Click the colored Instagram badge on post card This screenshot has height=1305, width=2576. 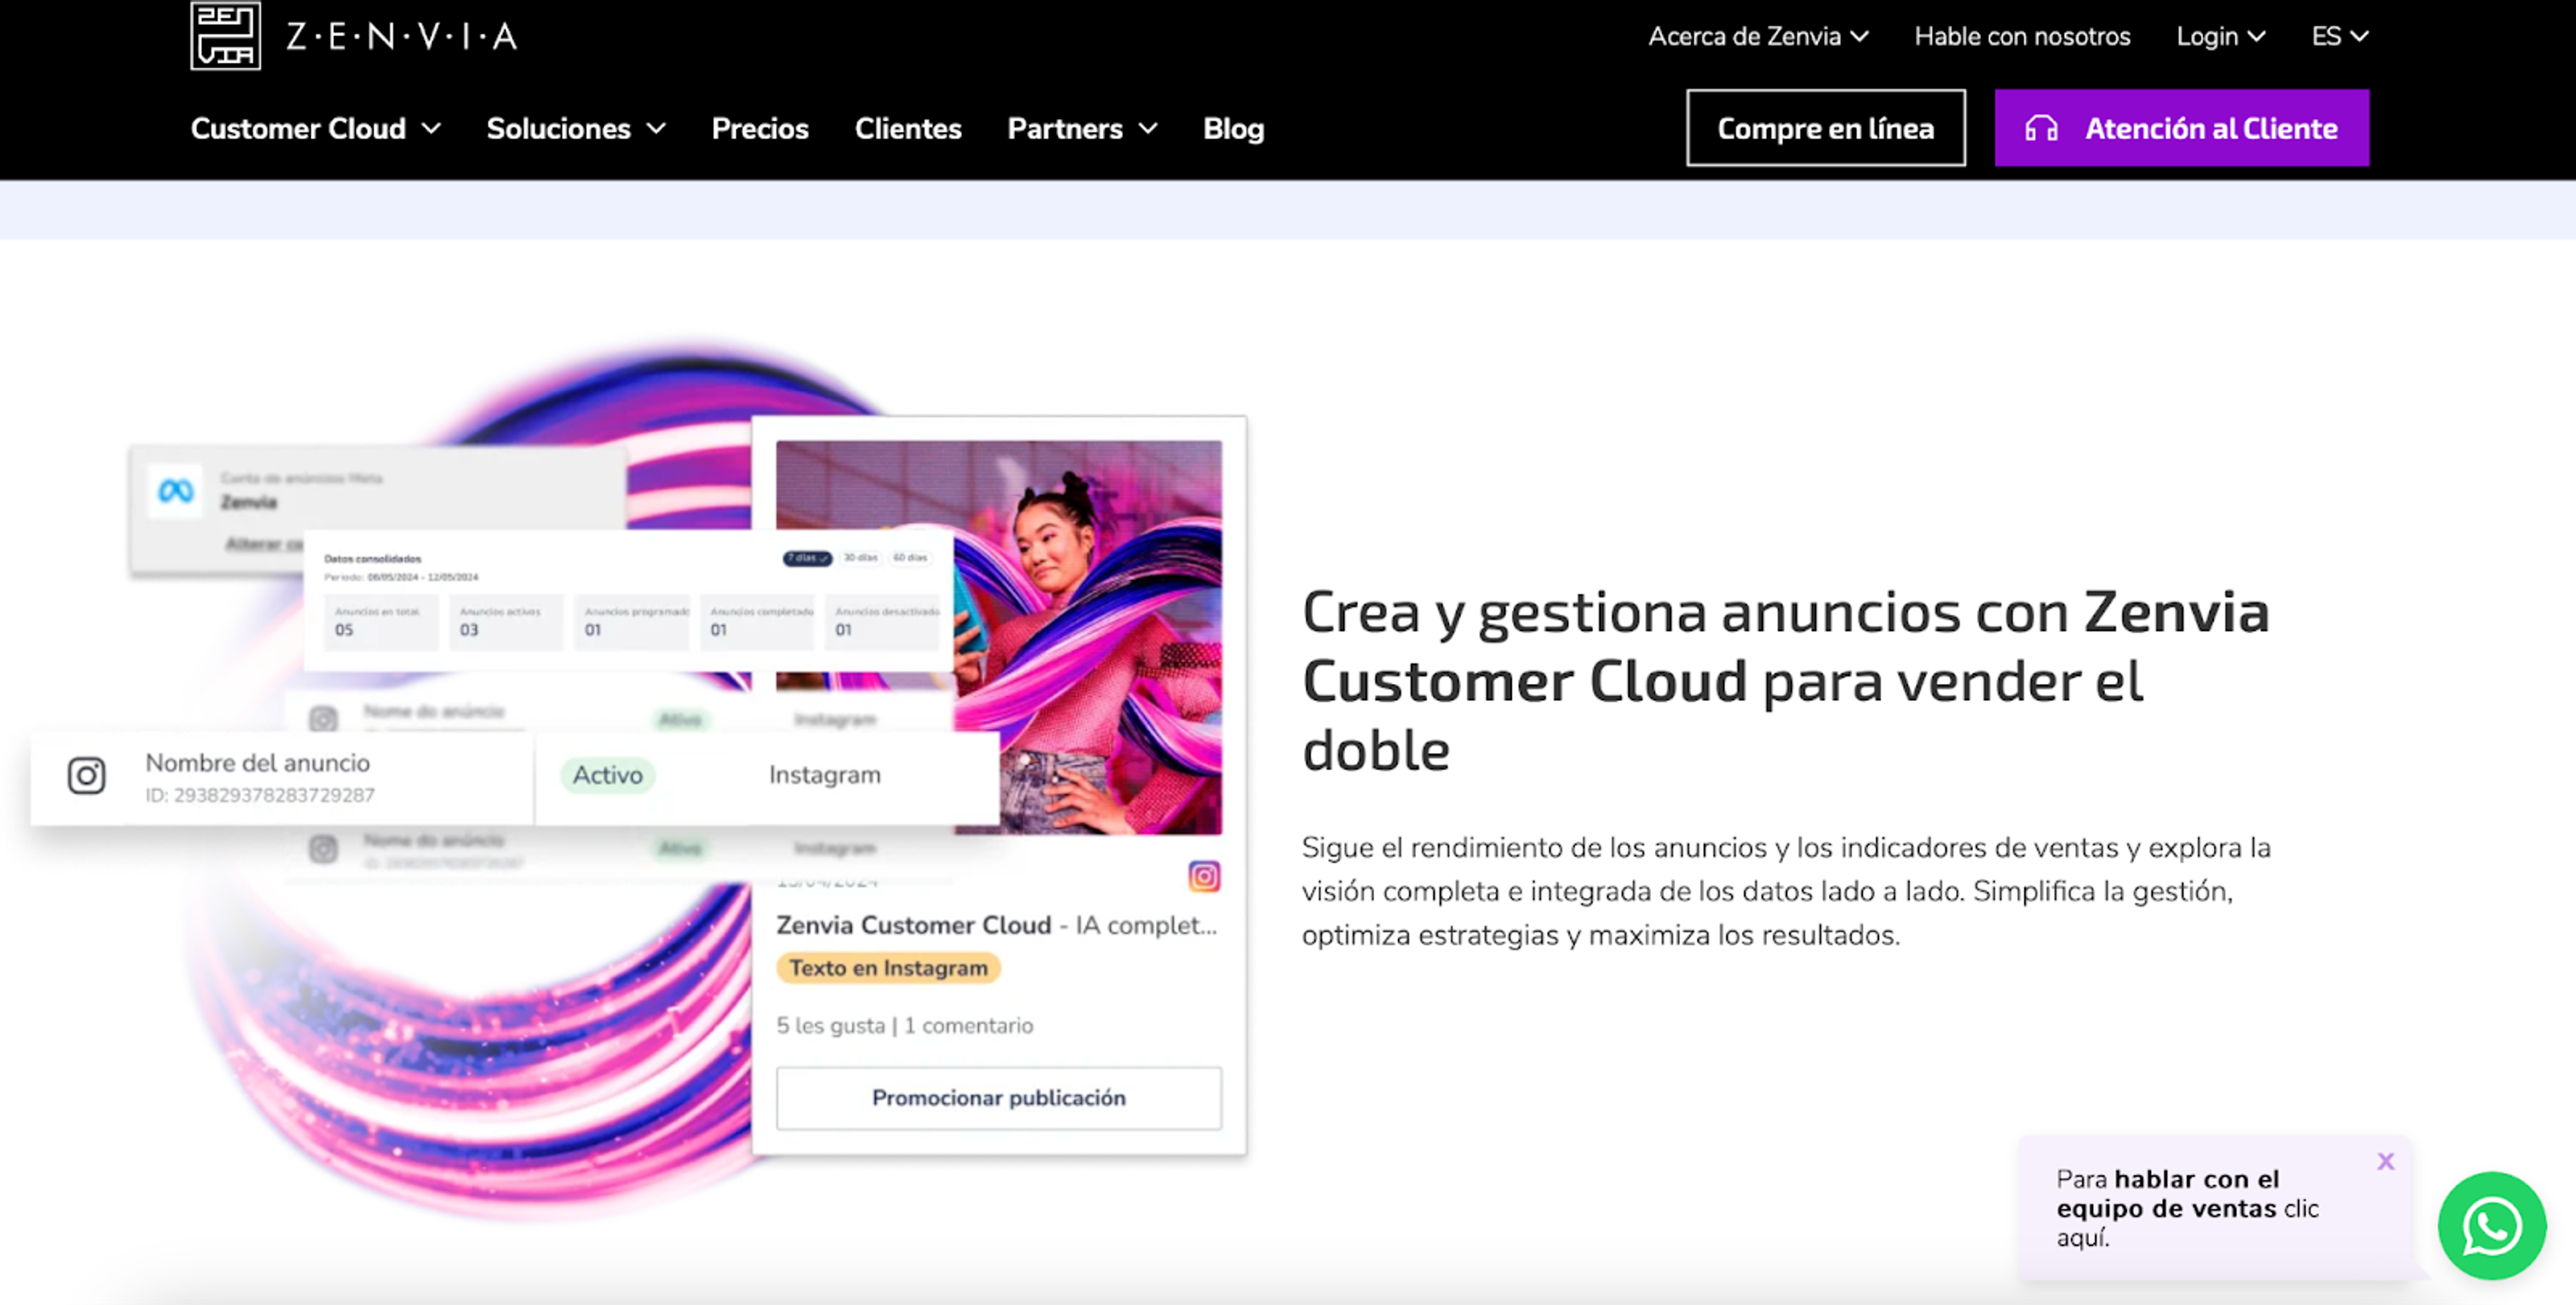(1204, 876)
